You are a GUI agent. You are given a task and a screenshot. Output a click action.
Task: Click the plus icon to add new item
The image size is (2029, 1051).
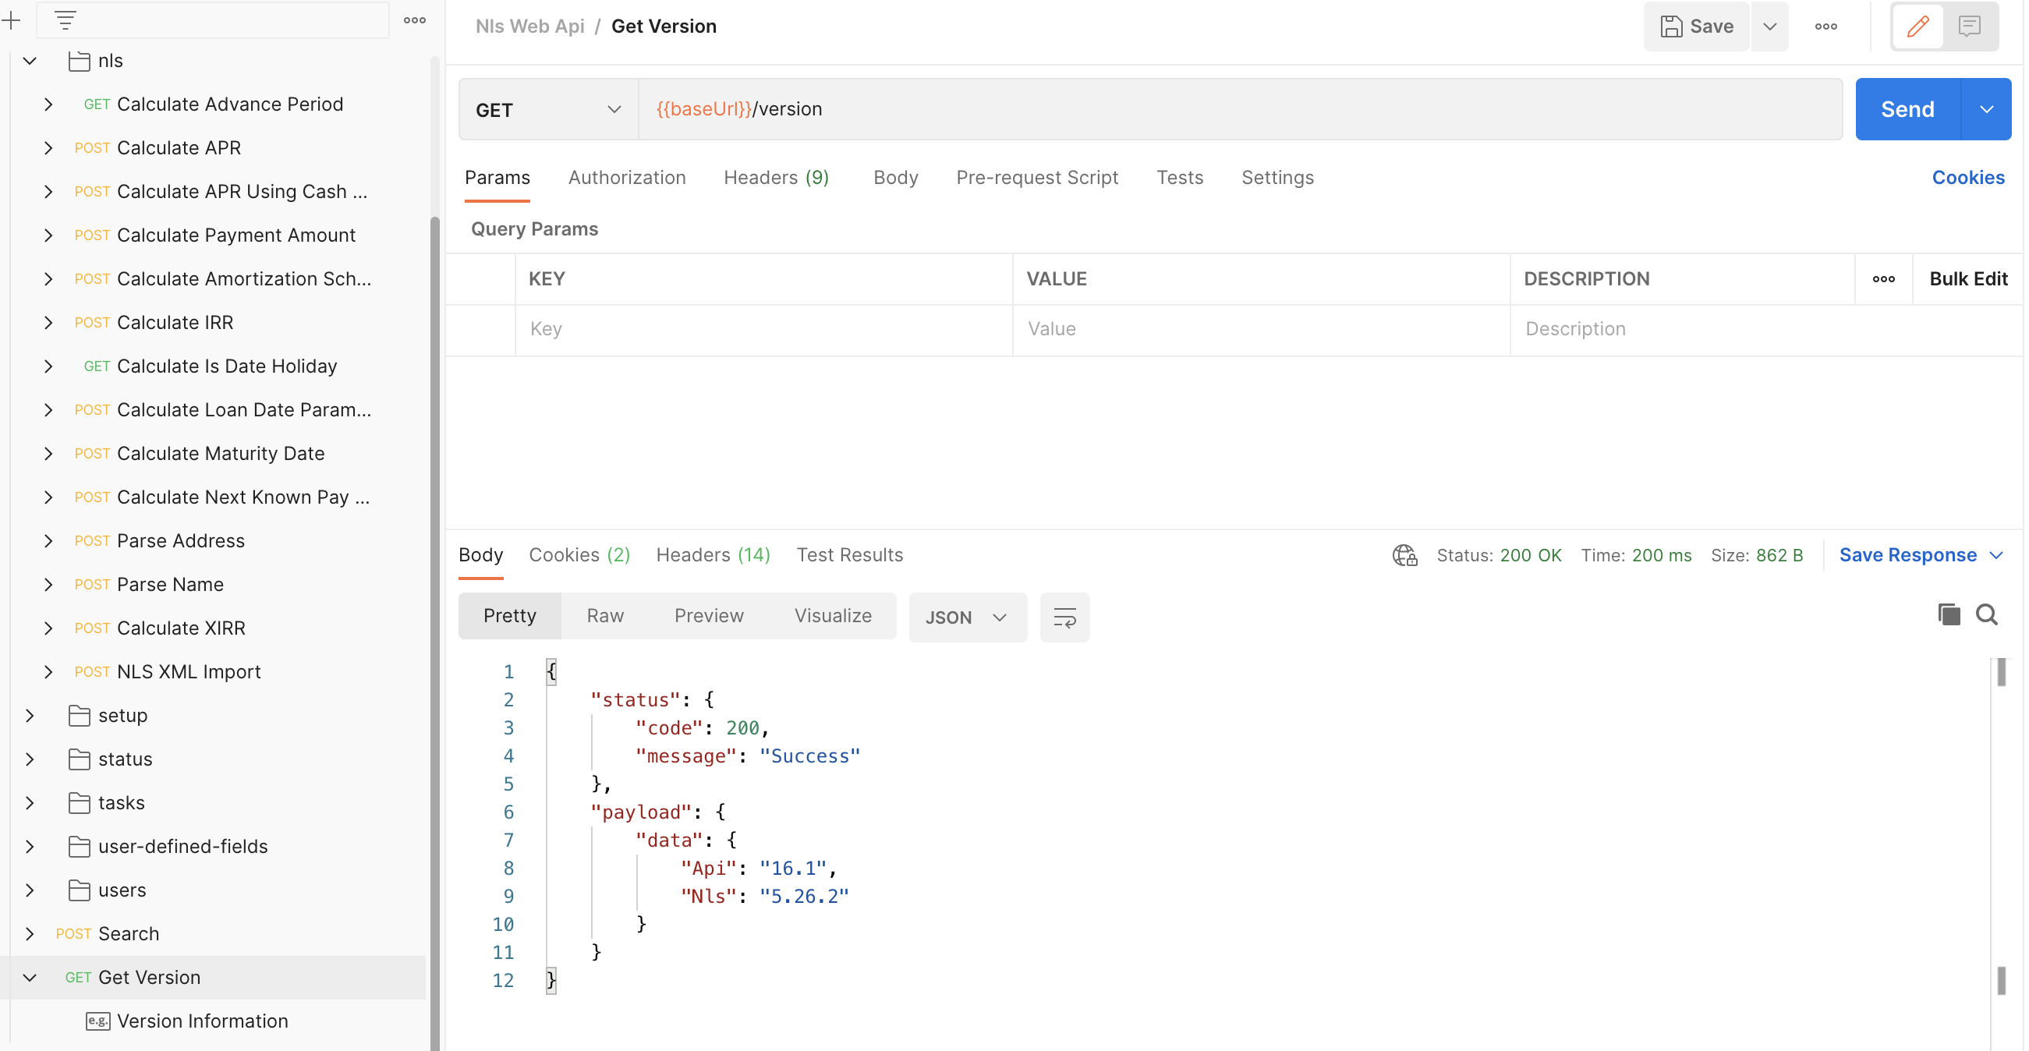(11, 19)
